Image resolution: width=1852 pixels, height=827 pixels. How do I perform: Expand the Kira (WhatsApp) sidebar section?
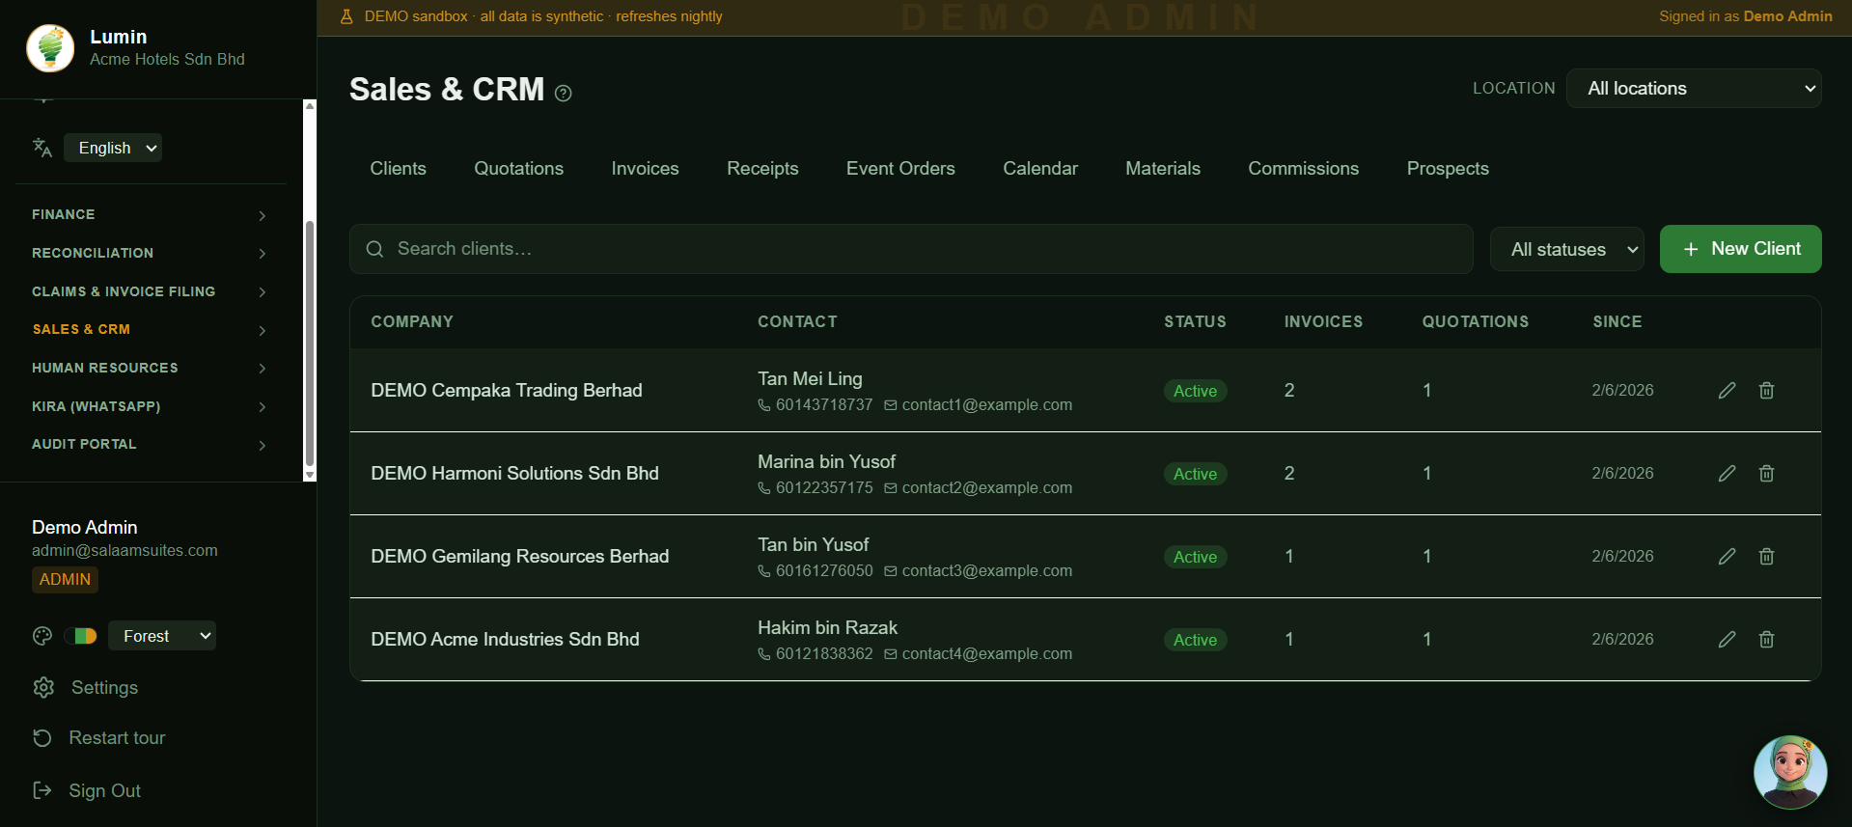pyautogui.click(x=150, y=406)
